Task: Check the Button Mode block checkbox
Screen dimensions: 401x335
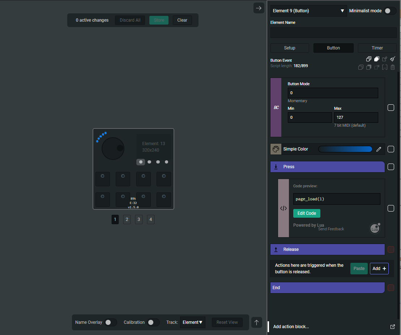Action: pyautogui.click(x=391, y=108)
